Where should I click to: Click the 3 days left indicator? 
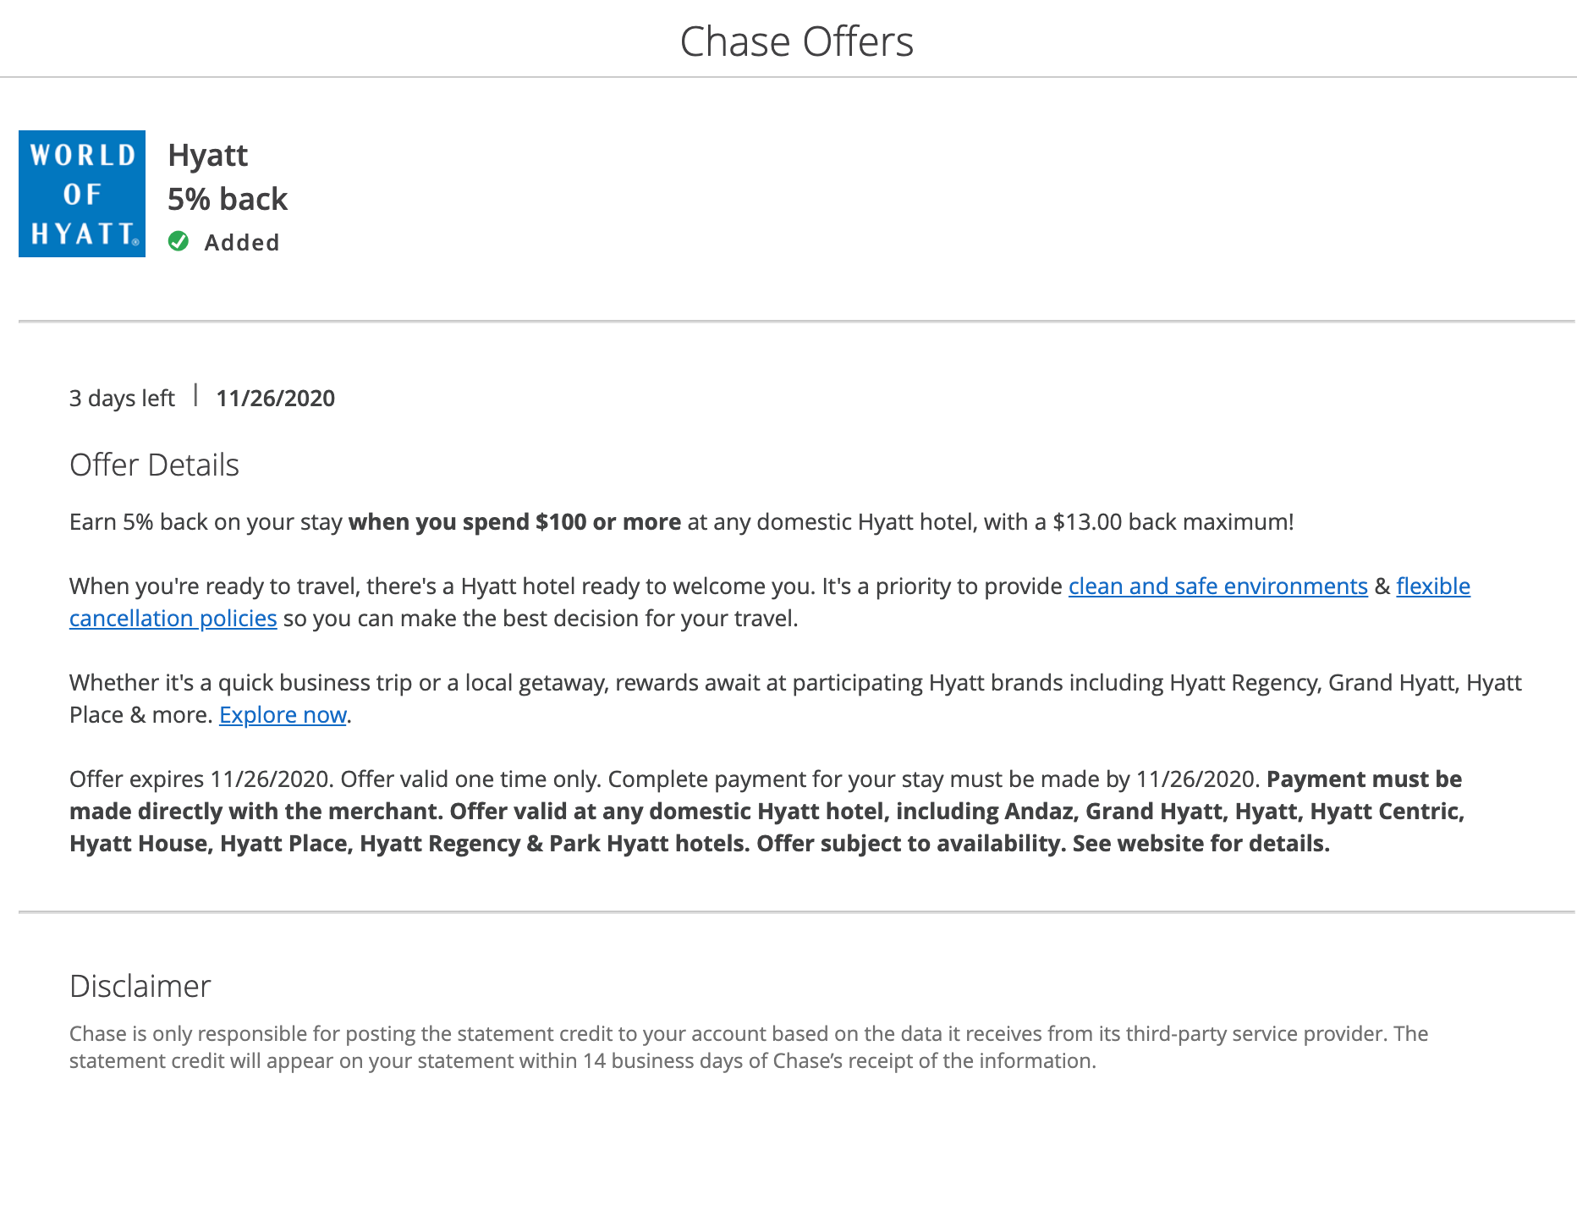[x=122, y=399]
